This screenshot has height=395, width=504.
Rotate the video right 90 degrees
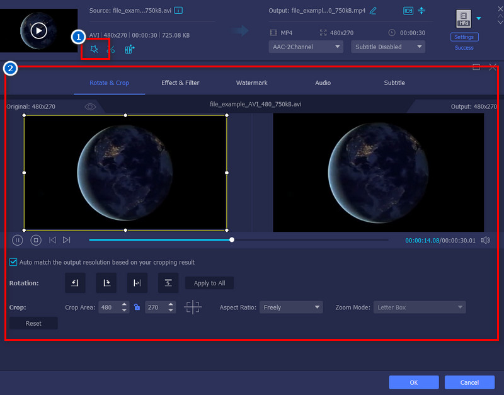pos(106,283)
